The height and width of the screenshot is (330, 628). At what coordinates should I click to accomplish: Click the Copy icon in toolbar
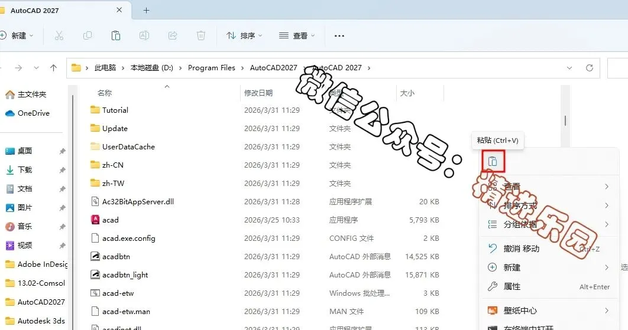click(x=88, y=35)
